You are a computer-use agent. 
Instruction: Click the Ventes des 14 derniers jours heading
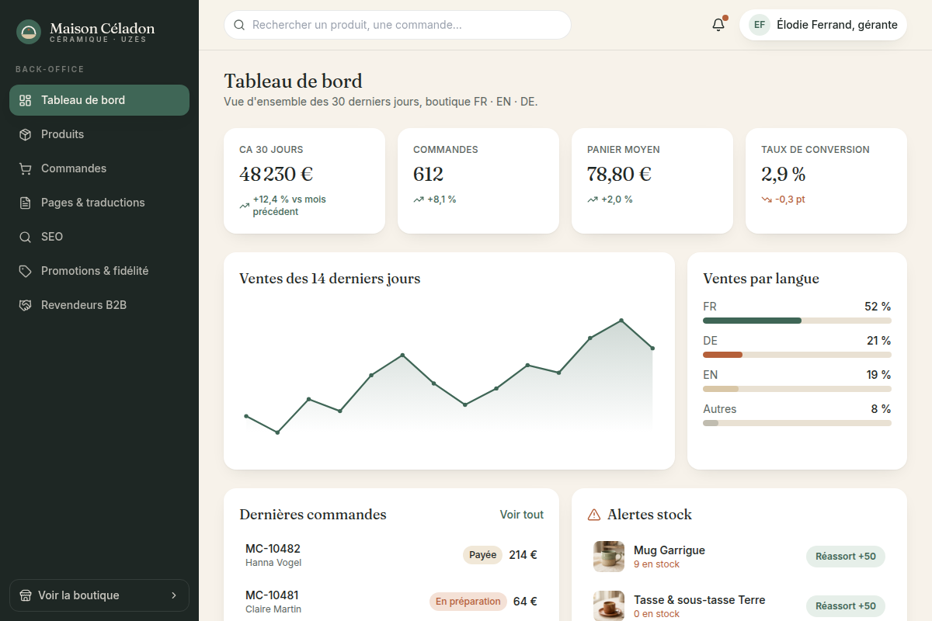[330, 279]
